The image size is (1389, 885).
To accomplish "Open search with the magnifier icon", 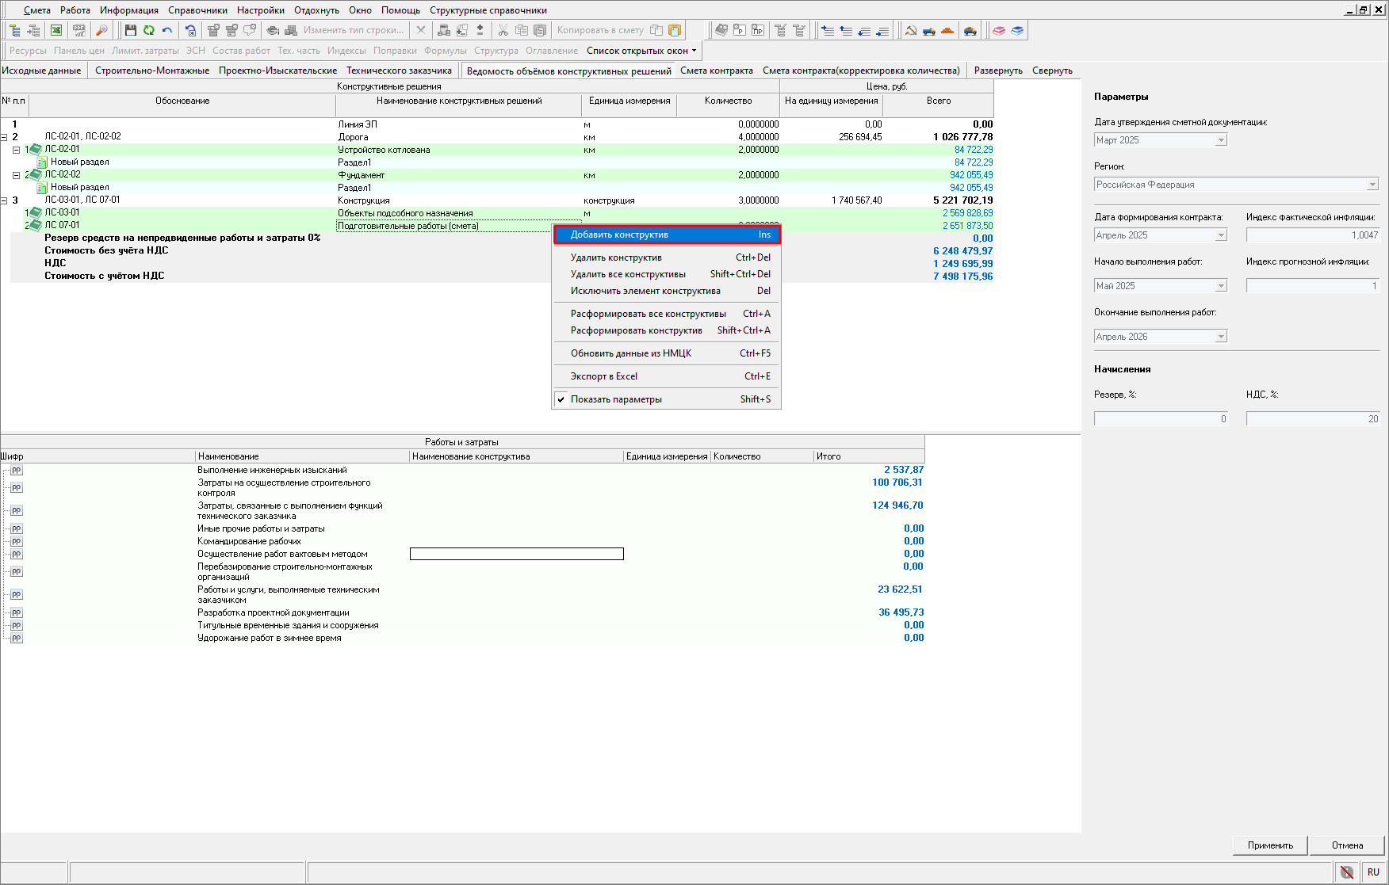I will pyautogui.click(x=101, y=30).
